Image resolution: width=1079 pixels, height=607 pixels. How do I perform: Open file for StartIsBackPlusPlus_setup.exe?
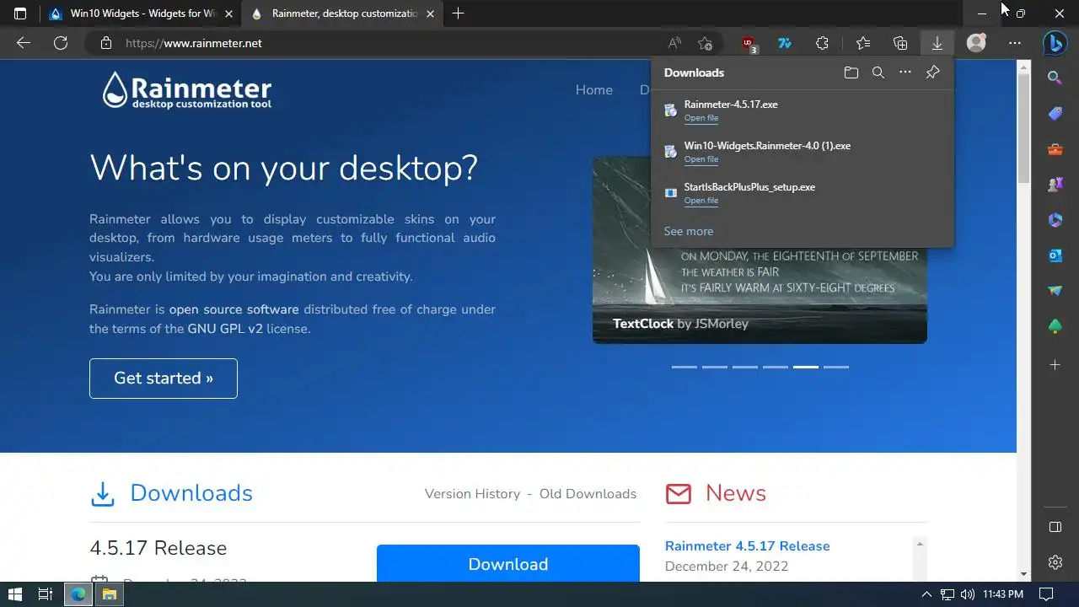701,201
